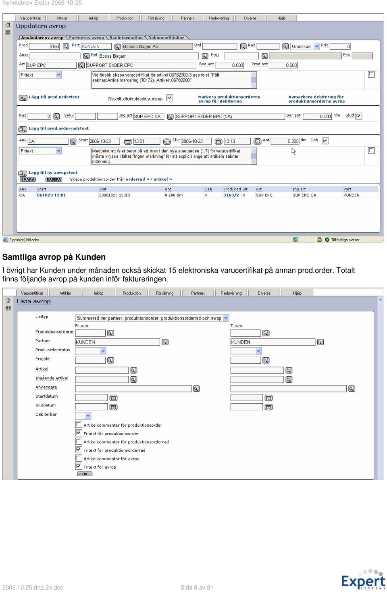Click the OK button in Lista avrop
The height and width of the screenshot is (592, 387).
85,474
